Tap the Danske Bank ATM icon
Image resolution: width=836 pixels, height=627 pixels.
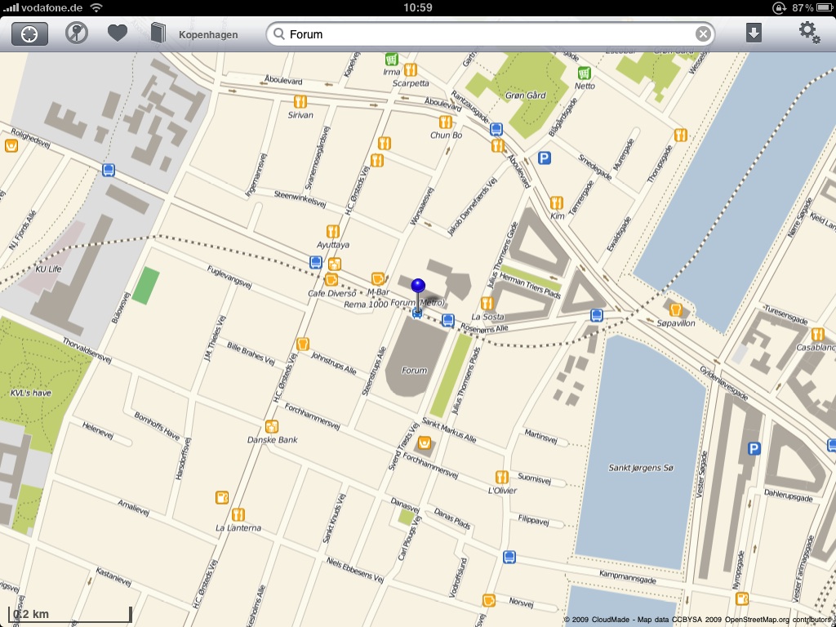[272, 425]
